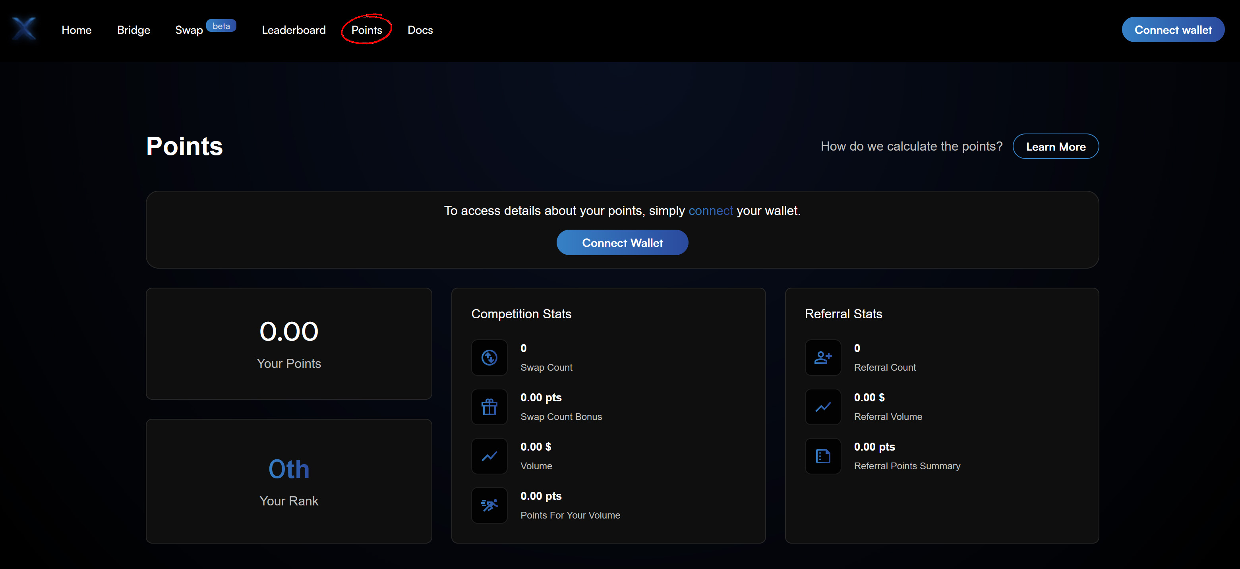1240x569 pixels.
Task: Click the 'Referral Volume' label
Action: (x=888, y=416)
